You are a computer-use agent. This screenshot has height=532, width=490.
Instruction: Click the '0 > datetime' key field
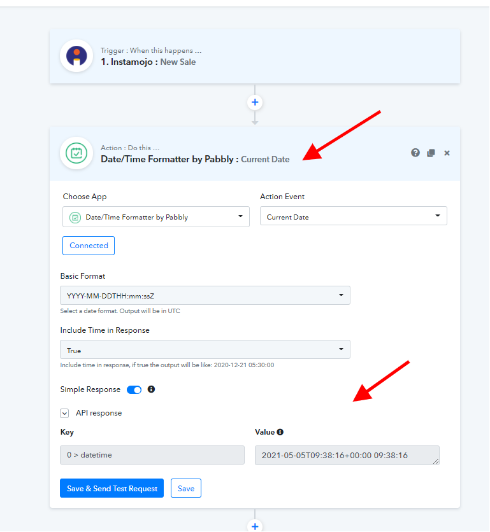pyautogui.click(x=152, y=455)
